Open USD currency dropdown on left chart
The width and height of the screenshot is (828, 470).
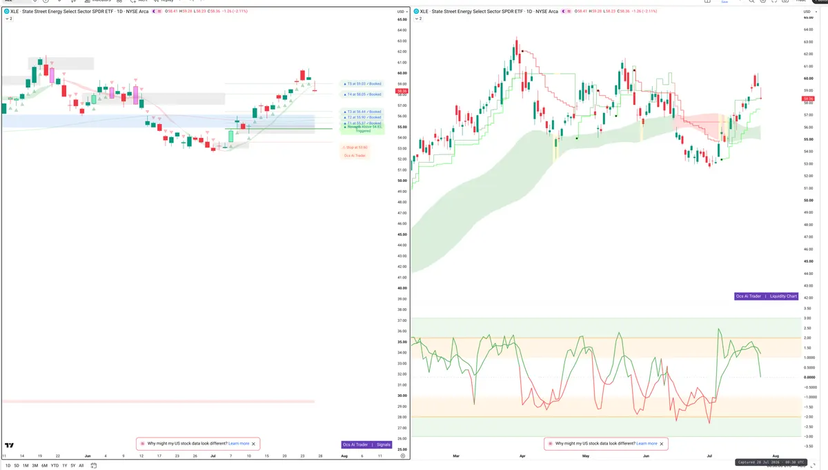coord(402,12)
